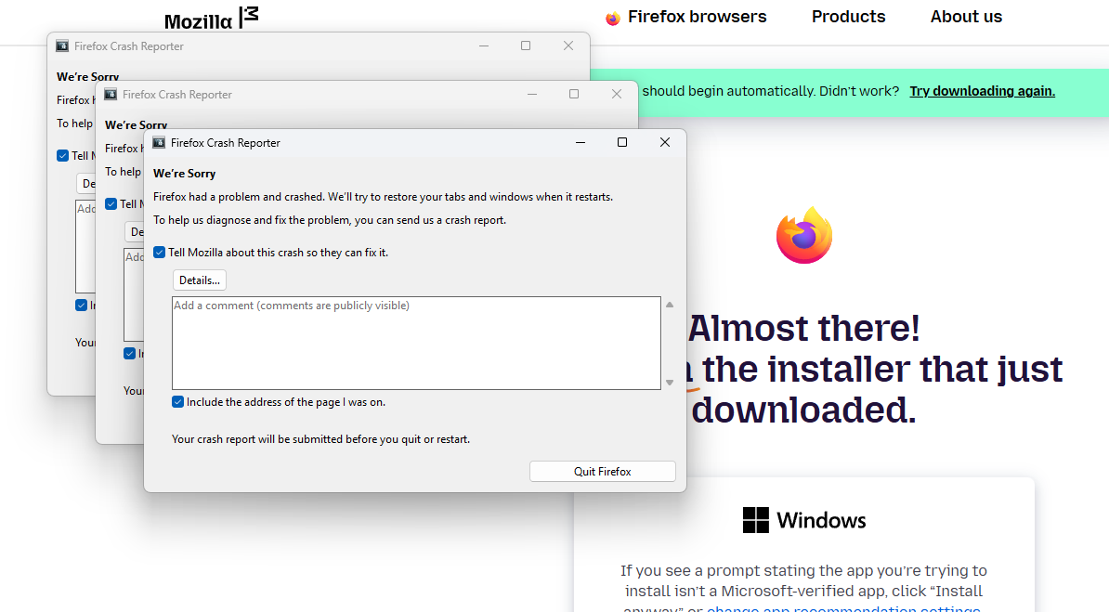
Task: Click comment box in rearmost crash window
Action: click(x=85, y=247)
